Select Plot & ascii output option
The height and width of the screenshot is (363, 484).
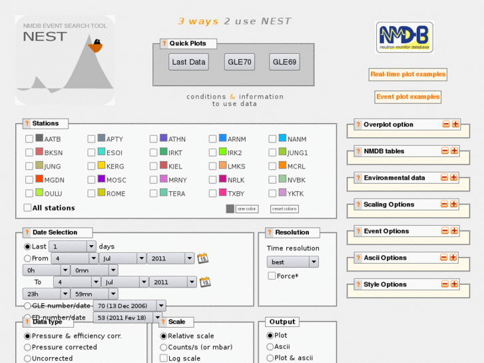pyautogui.click(x=270, y=358)
